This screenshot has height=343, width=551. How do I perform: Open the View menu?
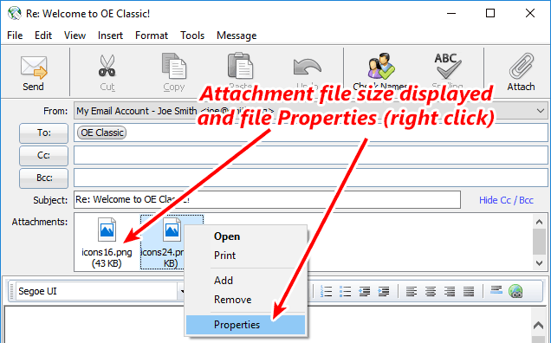(x=75, y=36)
